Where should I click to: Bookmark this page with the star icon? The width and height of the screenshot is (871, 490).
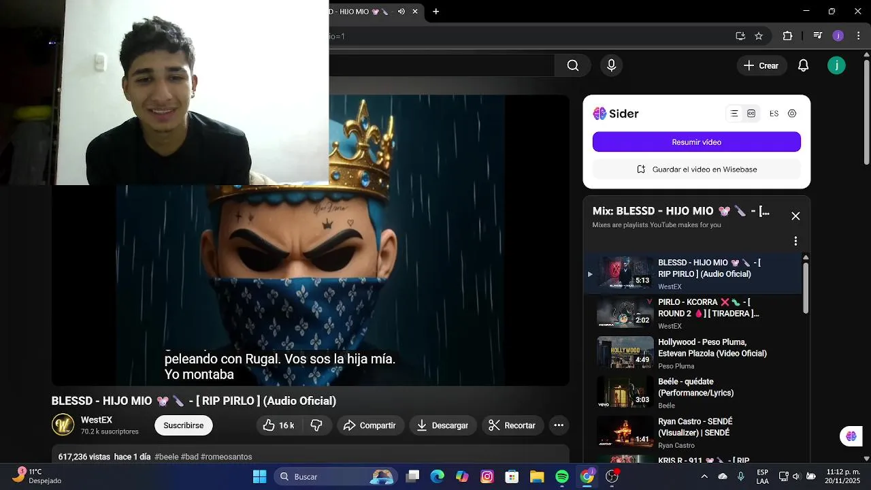(759, 36)
